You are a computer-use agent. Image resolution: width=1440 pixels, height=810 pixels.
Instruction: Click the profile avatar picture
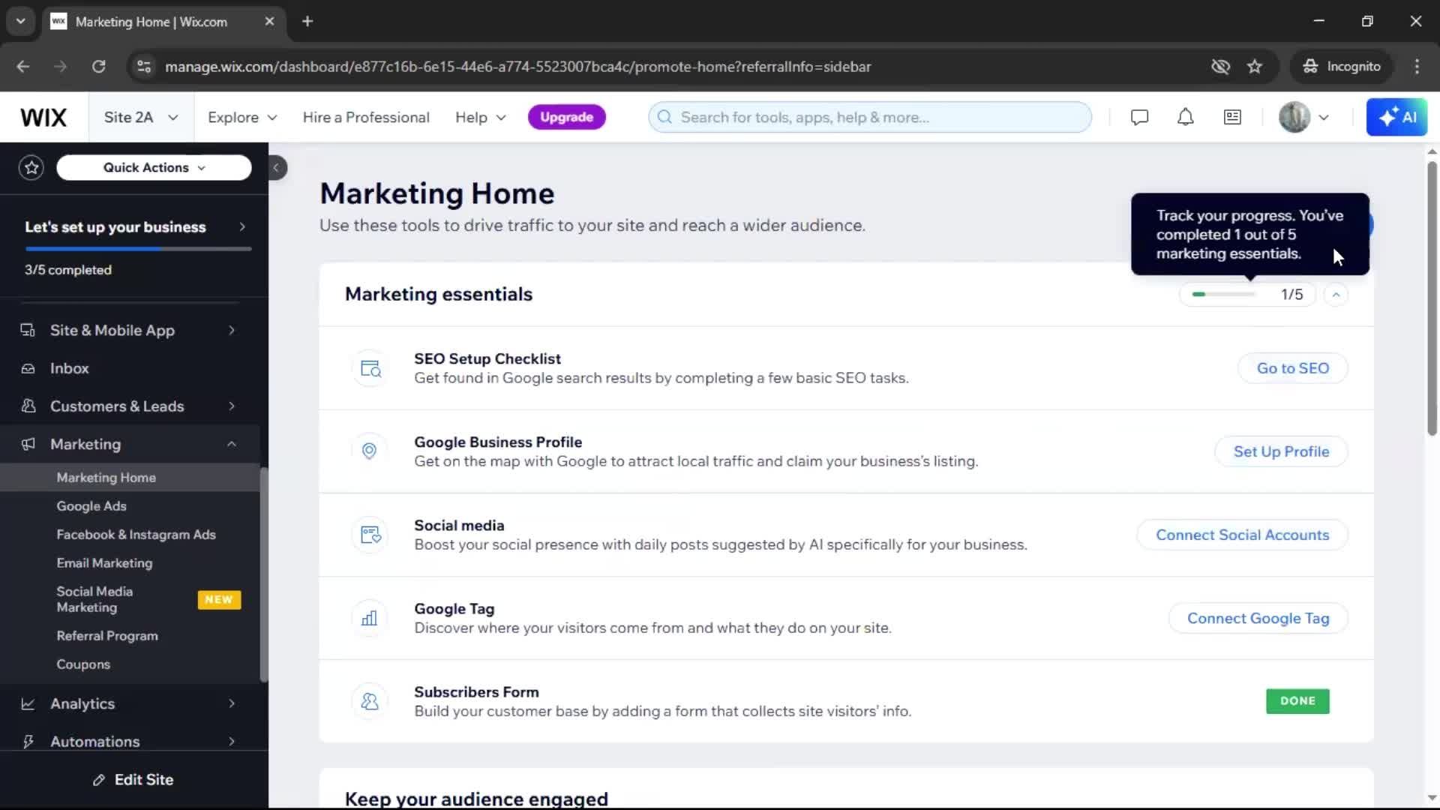coord(1294,118)
